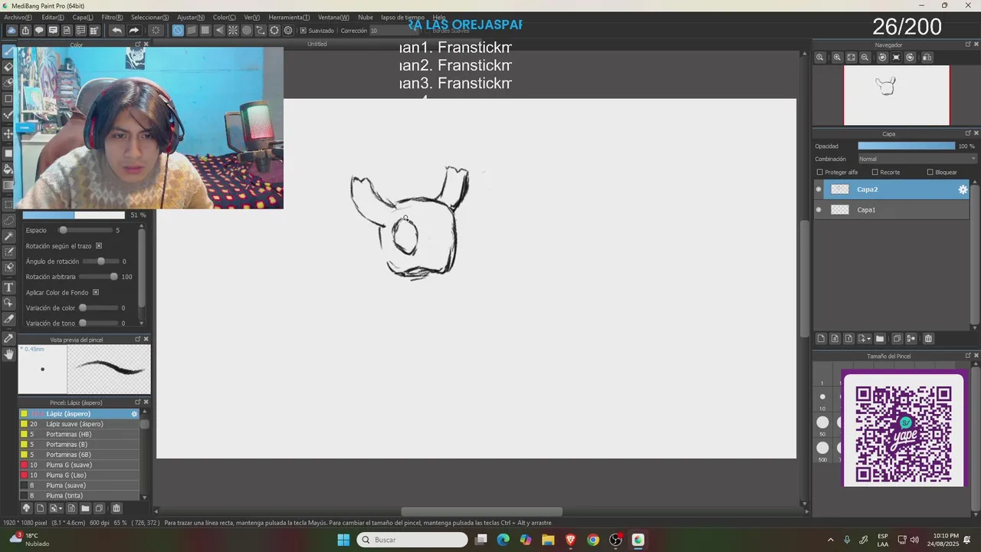Hide the Capa2 layer visibility dot
This screenshot has height=552, width=981.
(x=819, y=189)
